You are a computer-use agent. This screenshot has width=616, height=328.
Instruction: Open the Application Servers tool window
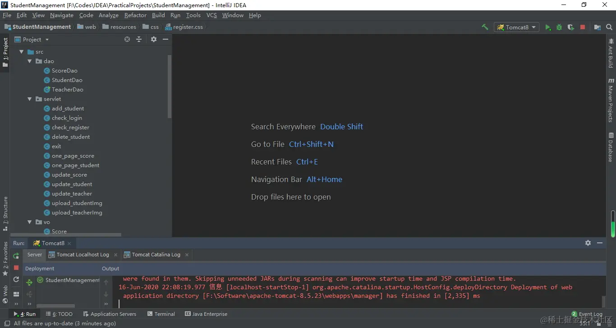pyautogui.click(x=110, y=314)
